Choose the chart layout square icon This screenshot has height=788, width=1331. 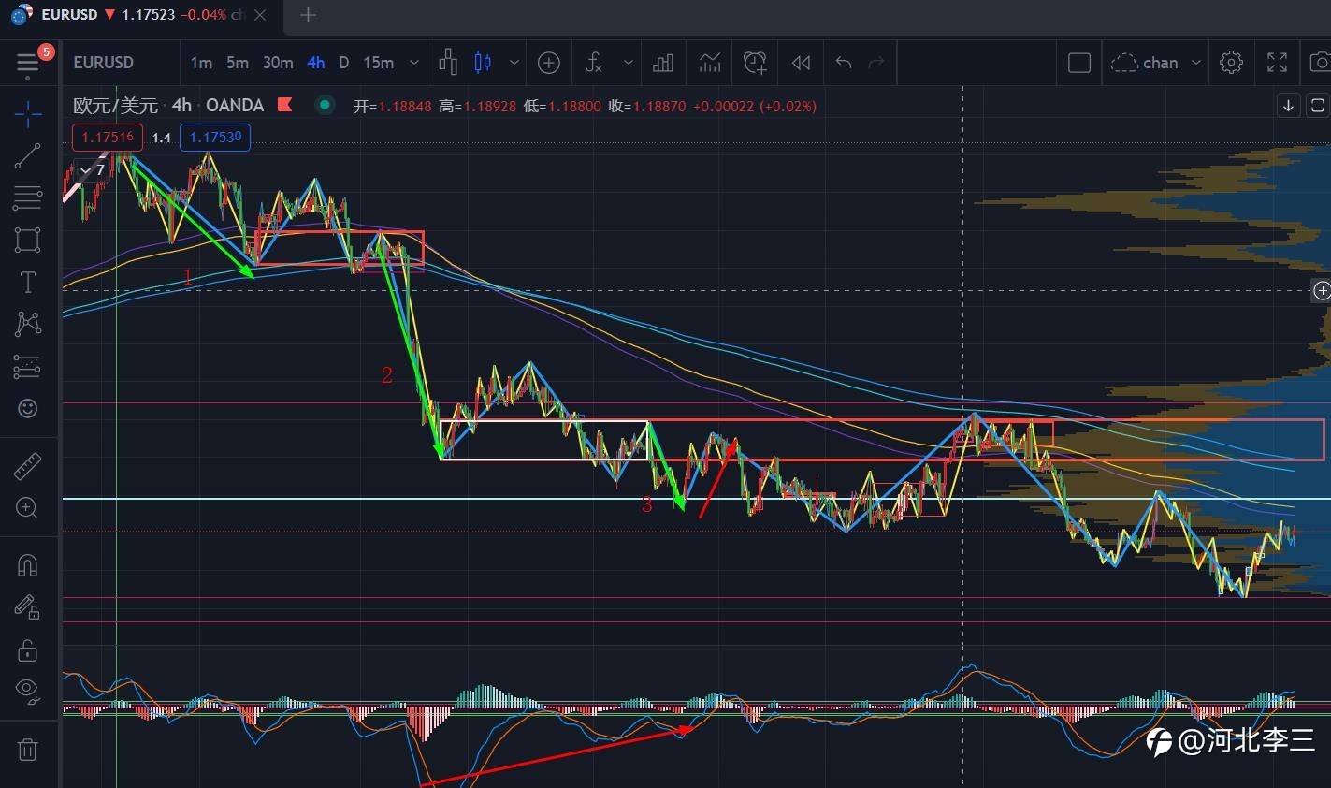pos(1079,63)
